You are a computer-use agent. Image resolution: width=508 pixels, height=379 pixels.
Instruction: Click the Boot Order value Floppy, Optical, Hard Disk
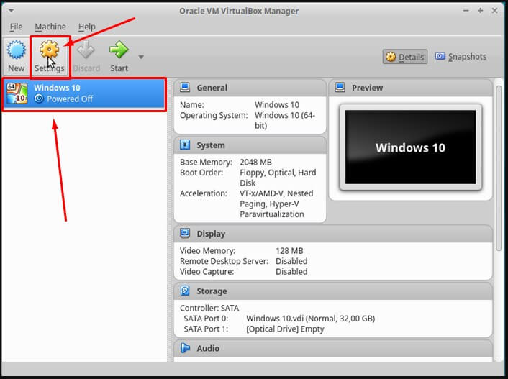[x=278, y=178]
